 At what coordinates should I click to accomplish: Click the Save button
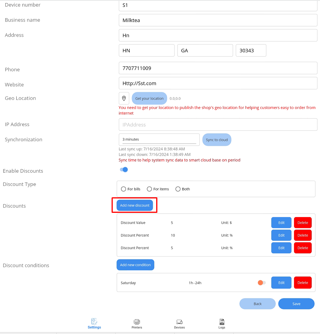tap(296, 304)
